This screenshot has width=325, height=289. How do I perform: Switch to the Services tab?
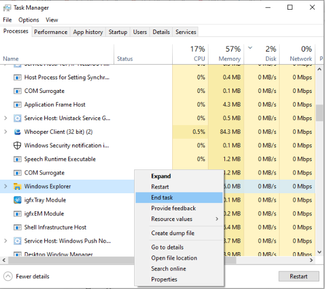coord(186,32)
